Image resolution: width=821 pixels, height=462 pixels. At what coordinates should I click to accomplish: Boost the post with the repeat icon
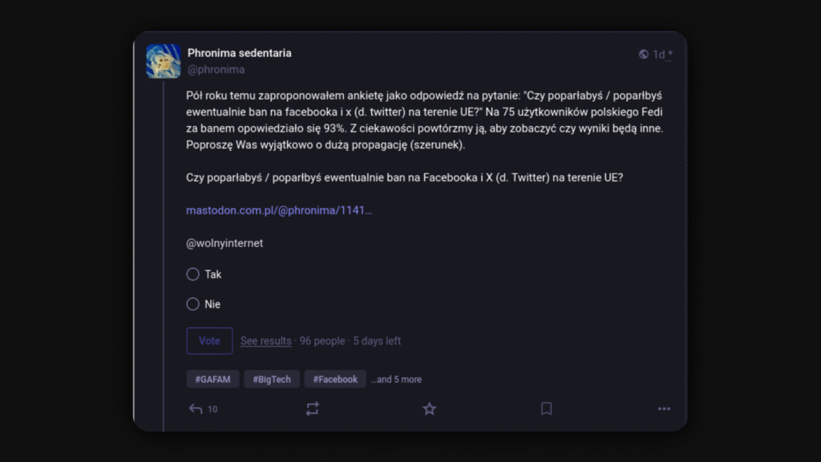click(x=312, y=409)
